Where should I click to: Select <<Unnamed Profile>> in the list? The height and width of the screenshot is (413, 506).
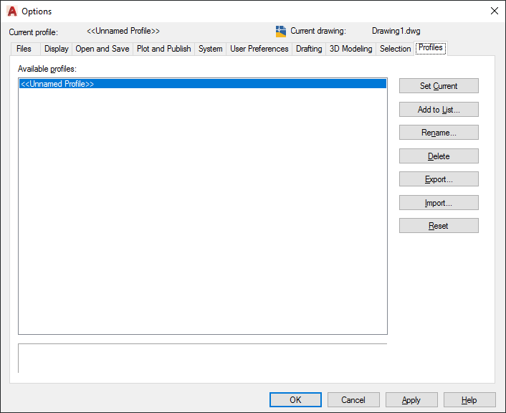coord(203,84)
